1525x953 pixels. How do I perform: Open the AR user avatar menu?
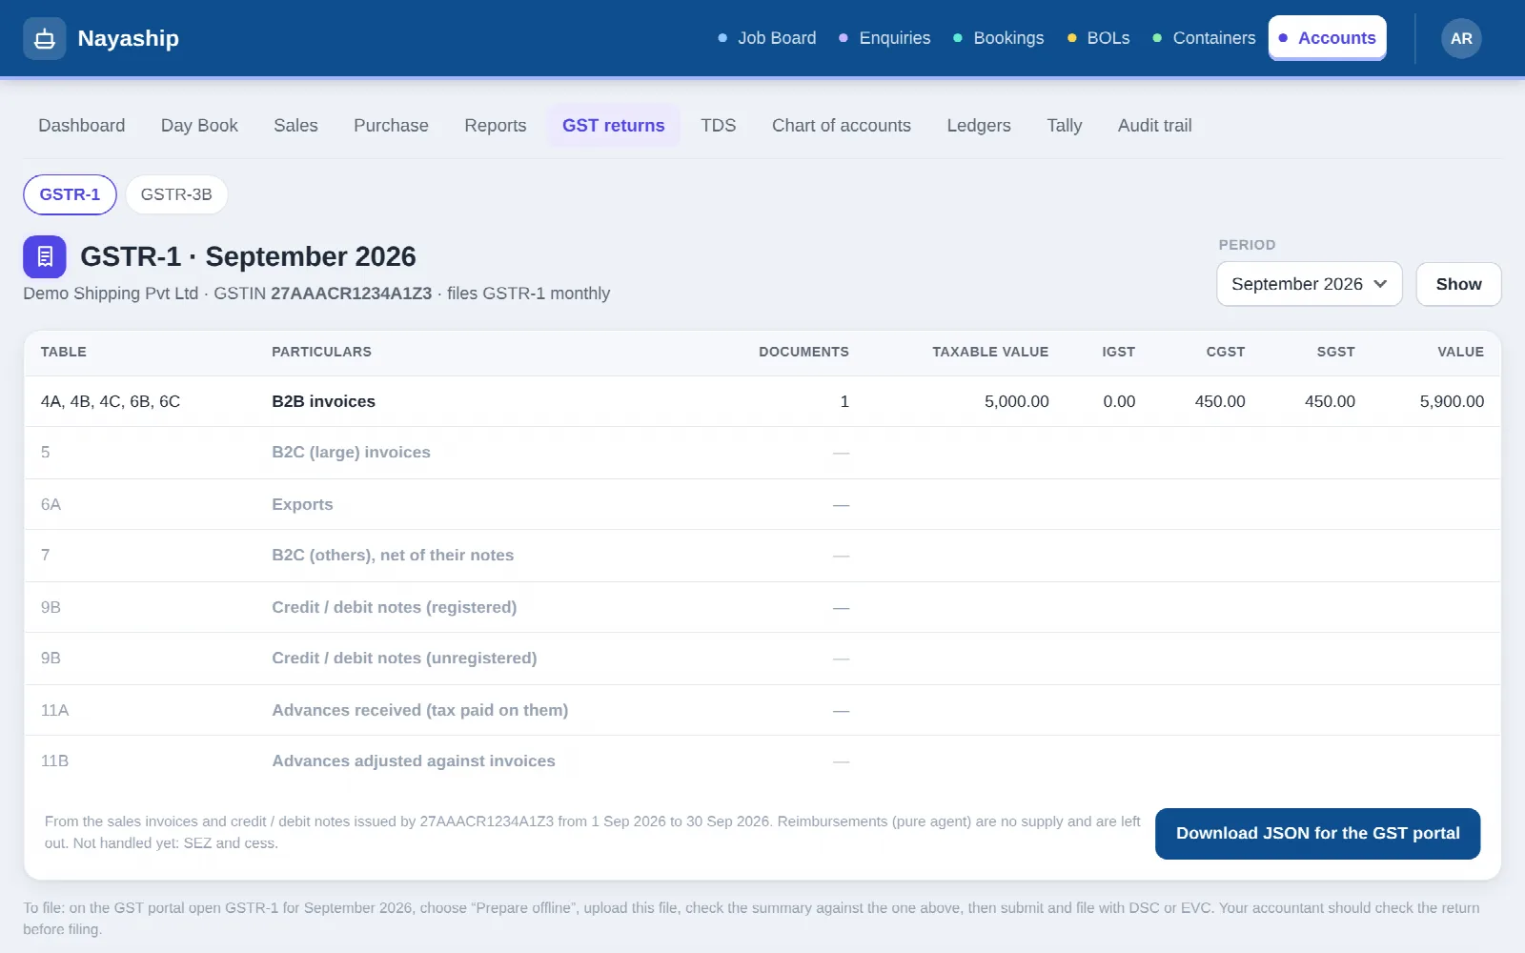(1461, 38)
